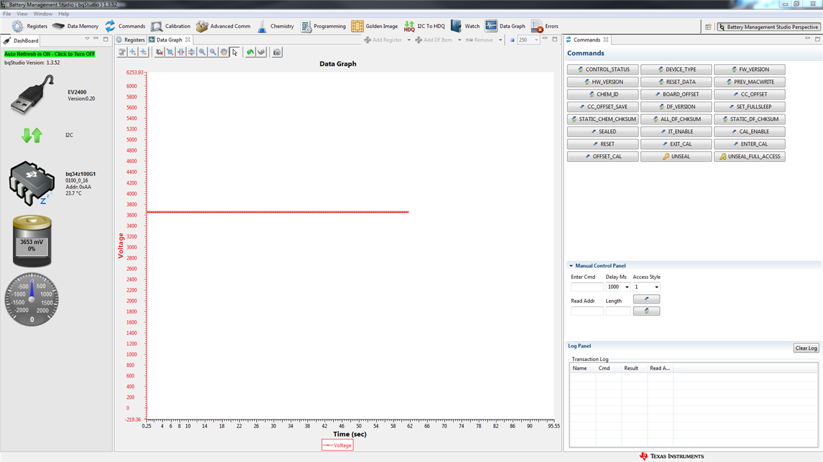Viewport: 823px width, 462px height.
Task: Open the Chemistry flask tool
Action: pos(276,26)
